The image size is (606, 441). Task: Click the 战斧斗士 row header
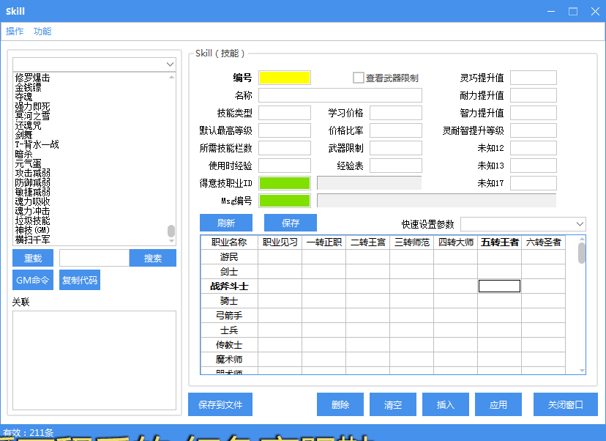pos(229,286)
